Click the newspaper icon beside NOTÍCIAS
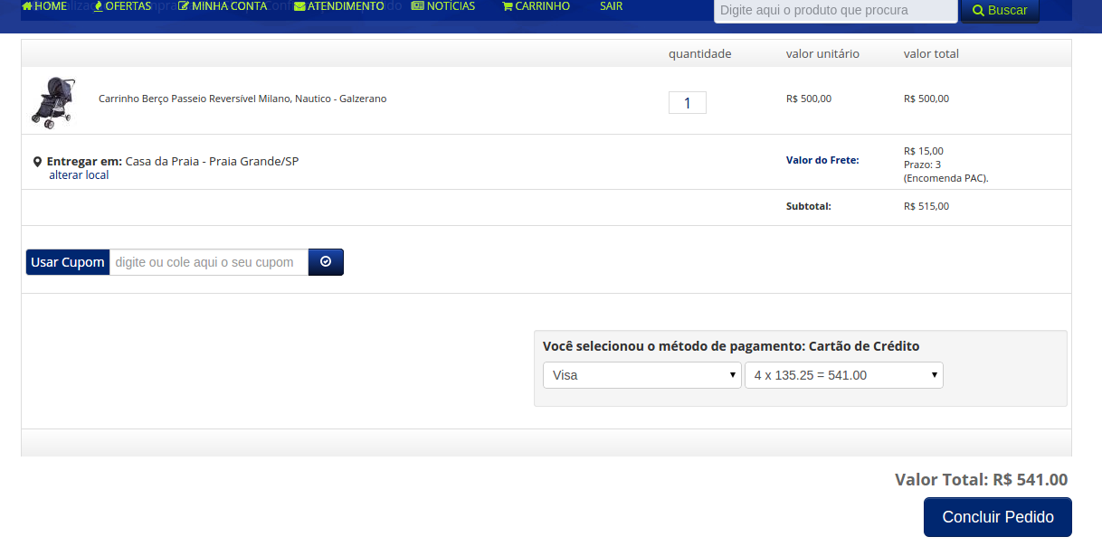 click(417, 5)
